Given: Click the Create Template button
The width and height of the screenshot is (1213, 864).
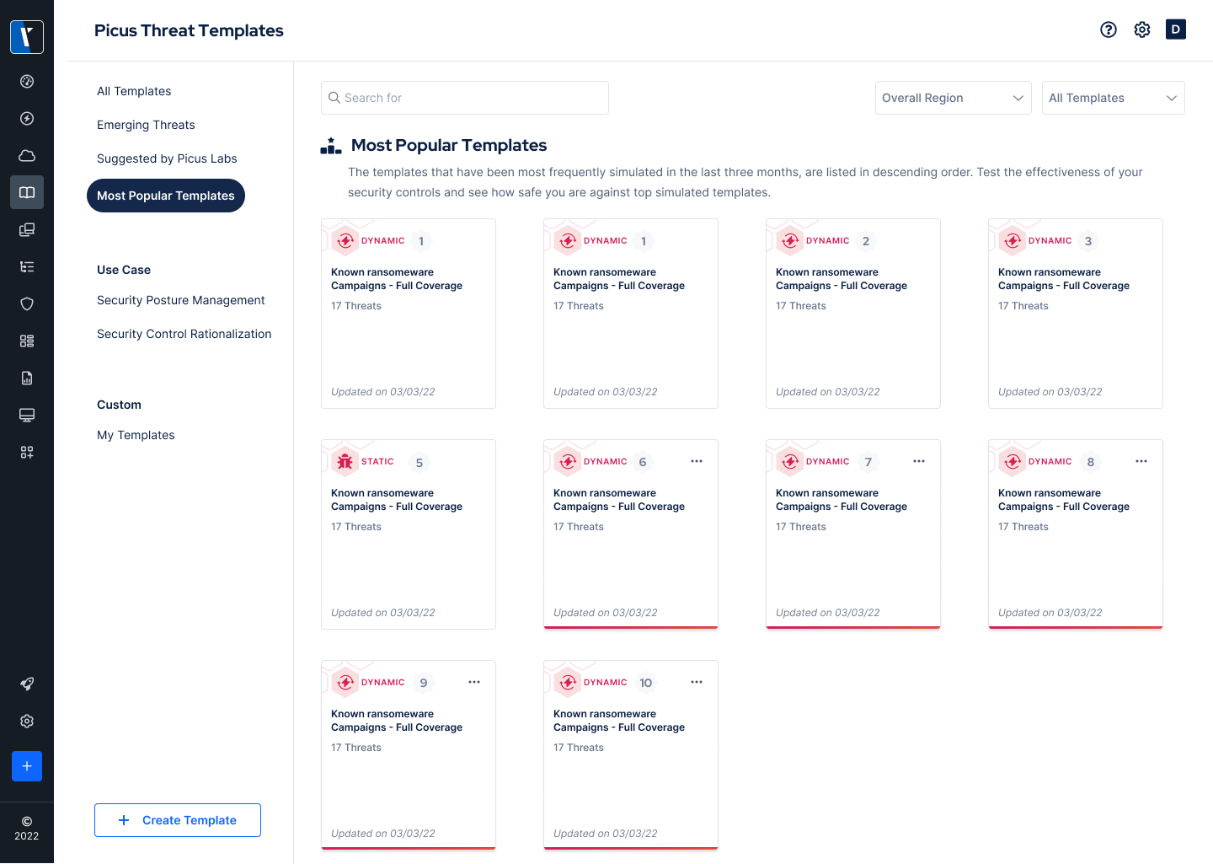Looking at the screenshot, I should [178, 820].
